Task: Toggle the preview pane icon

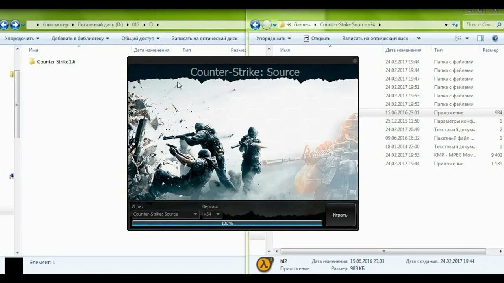Action: click(x=480, y=38)
